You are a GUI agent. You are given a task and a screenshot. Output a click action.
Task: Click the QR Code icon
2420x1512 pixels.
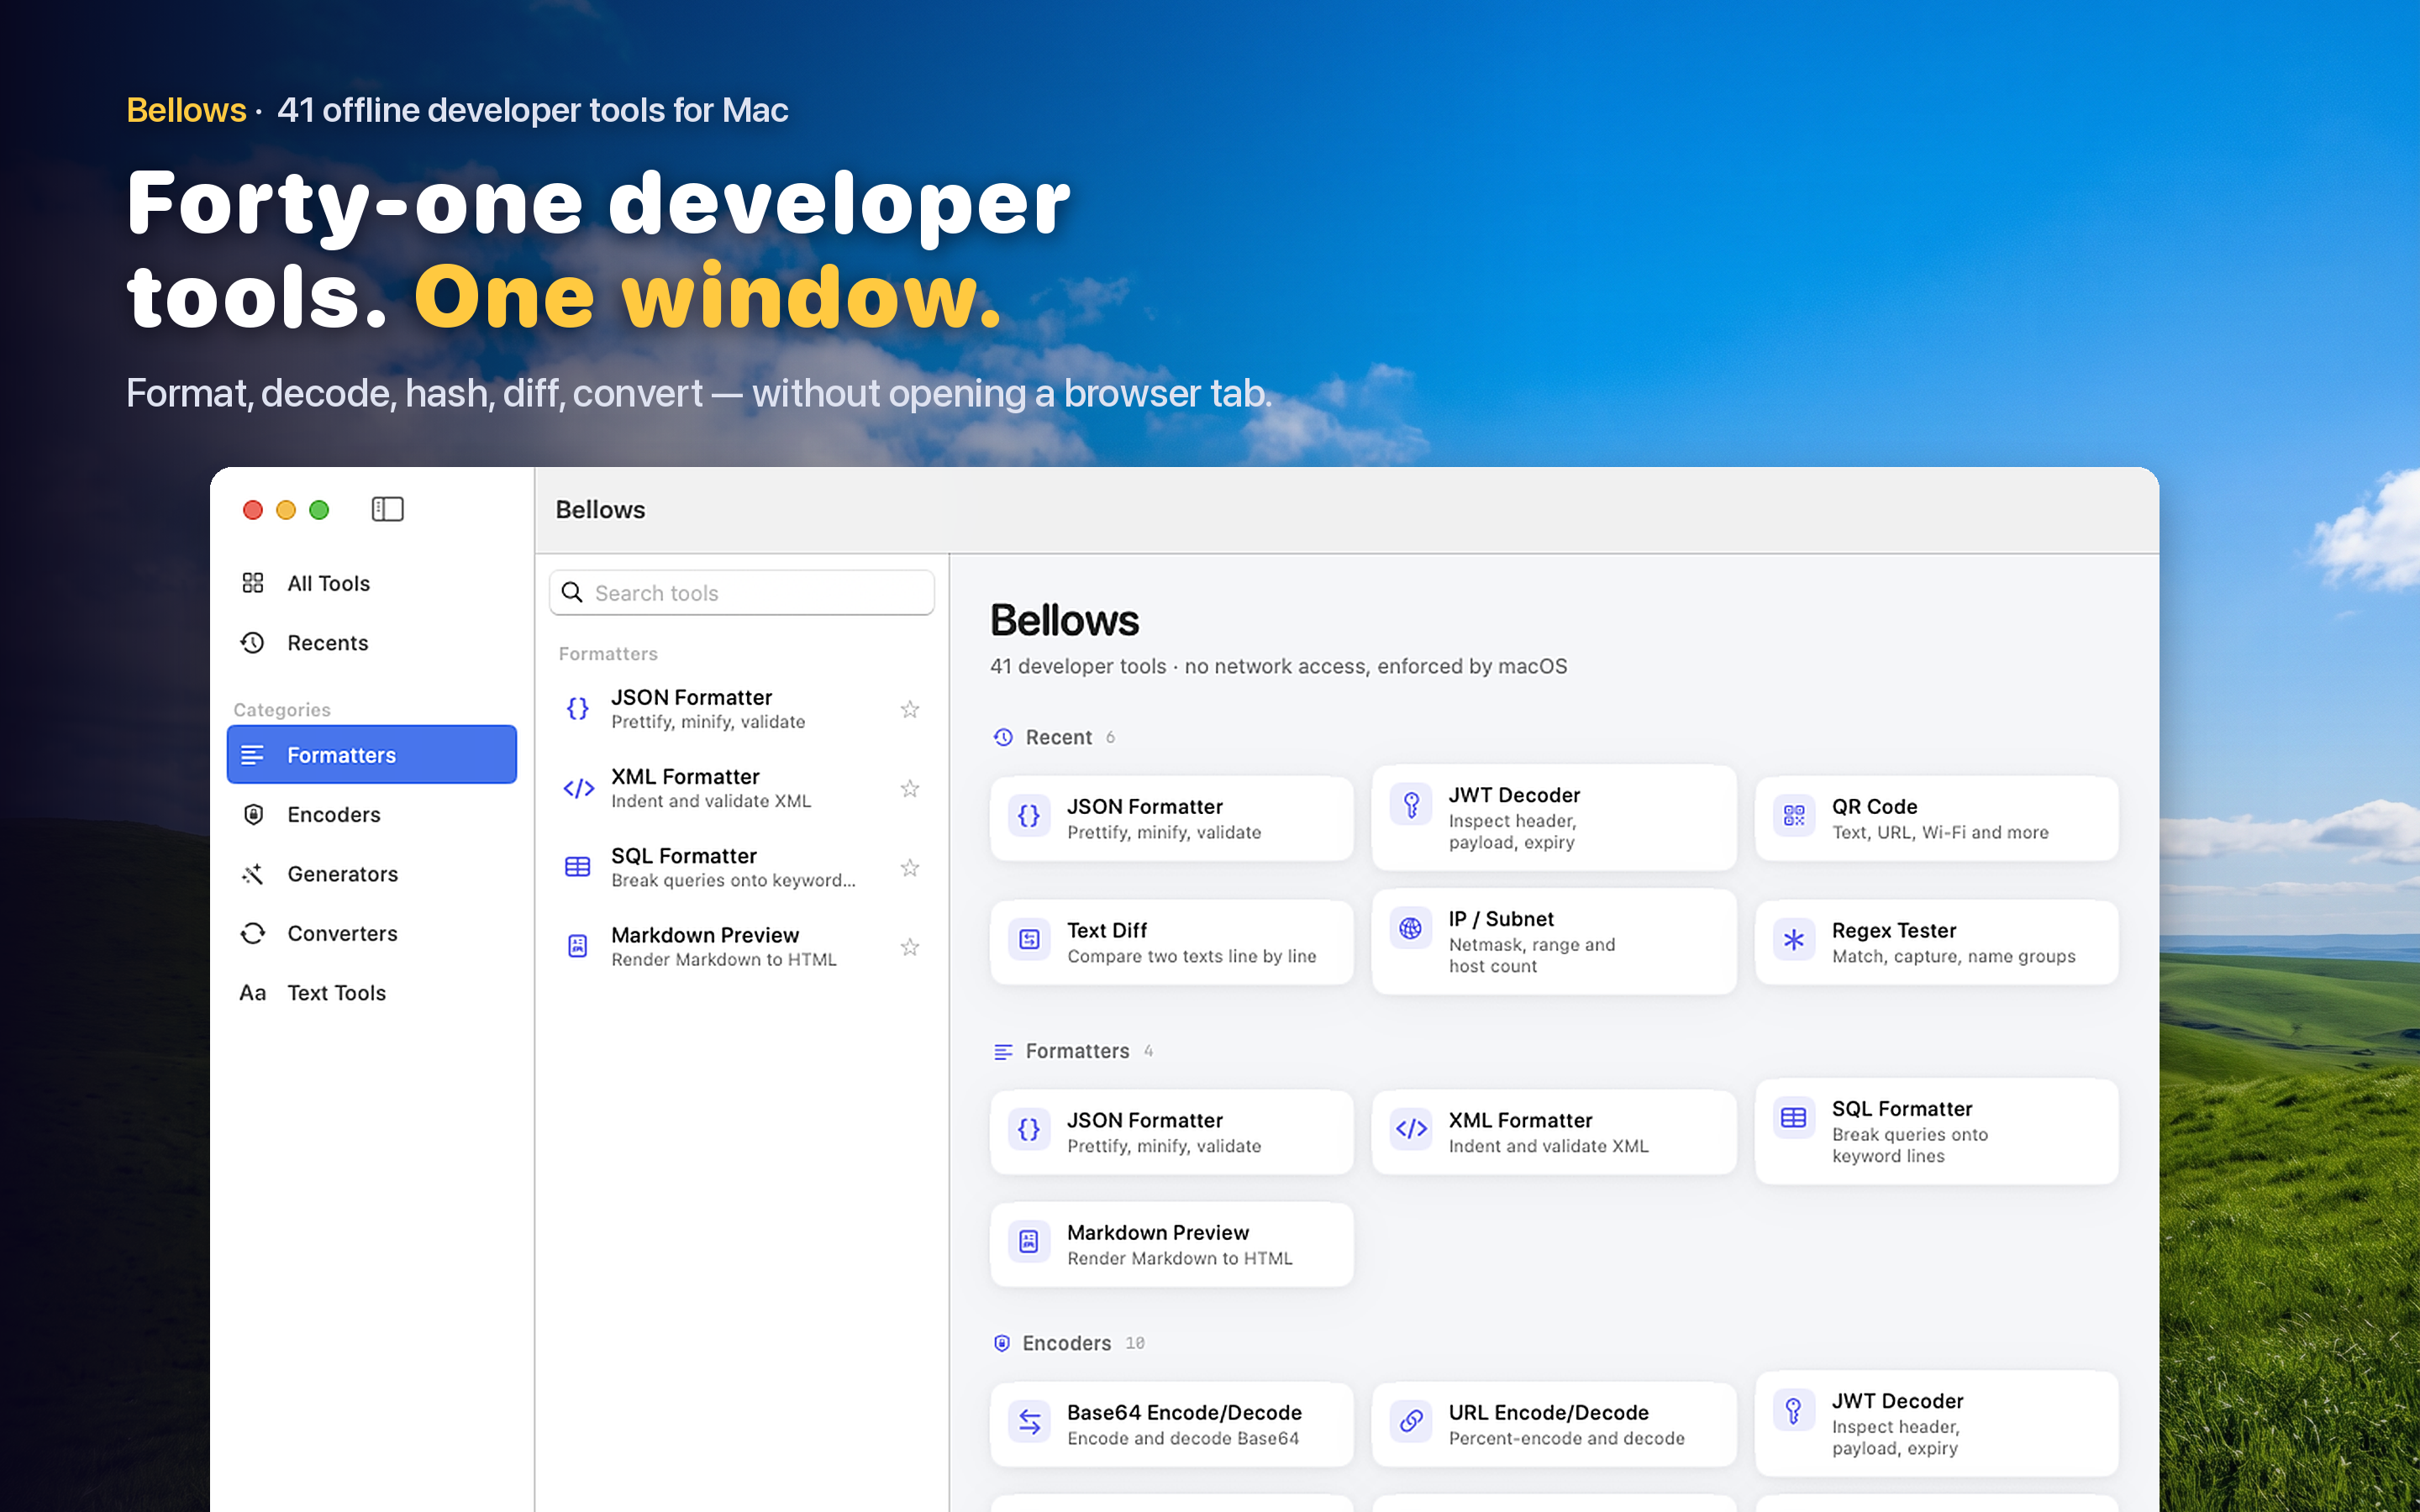coord(1794,816)
